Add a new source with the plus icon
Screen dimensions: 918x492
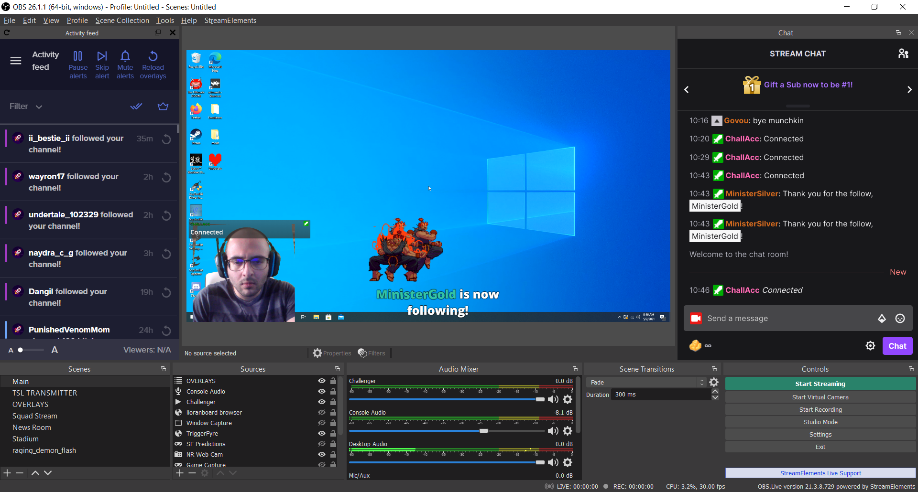179,473
